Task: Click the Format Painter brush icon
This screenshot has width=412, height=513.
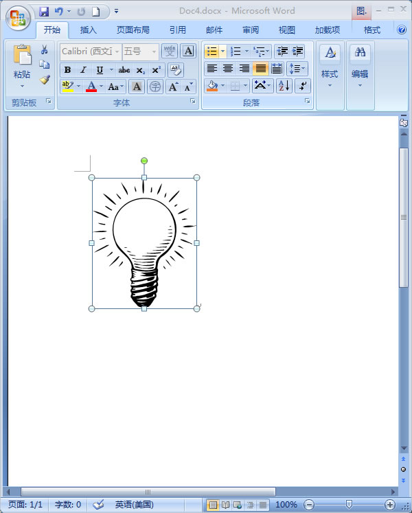Action: pyautogui.click(x=45, y=80)
